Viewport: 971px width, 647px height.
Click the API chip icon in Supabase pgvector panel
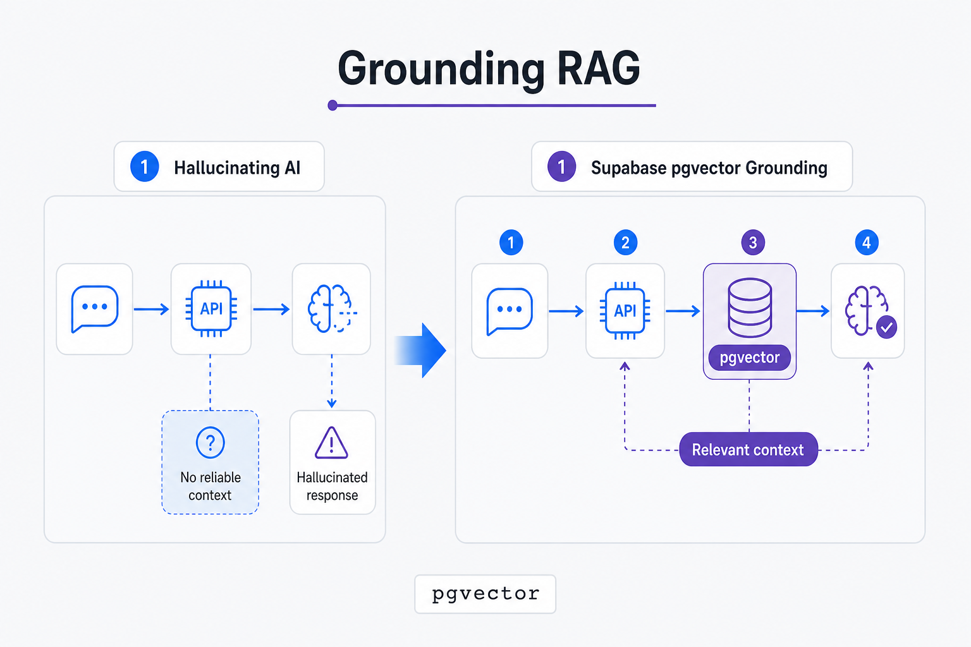(625, 311)
